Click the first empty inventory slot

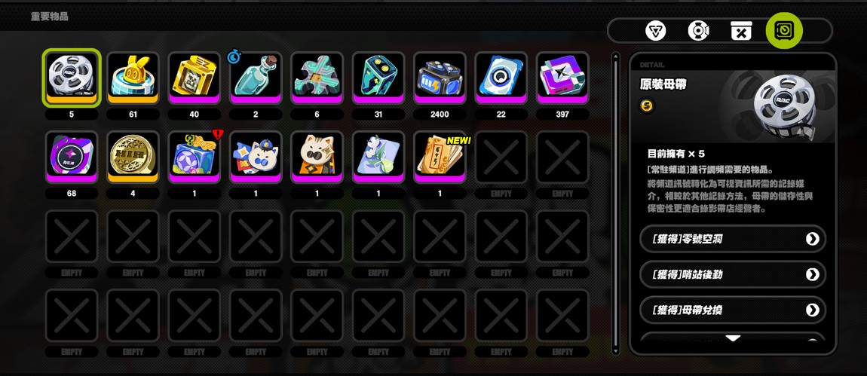tap(501, 157)
